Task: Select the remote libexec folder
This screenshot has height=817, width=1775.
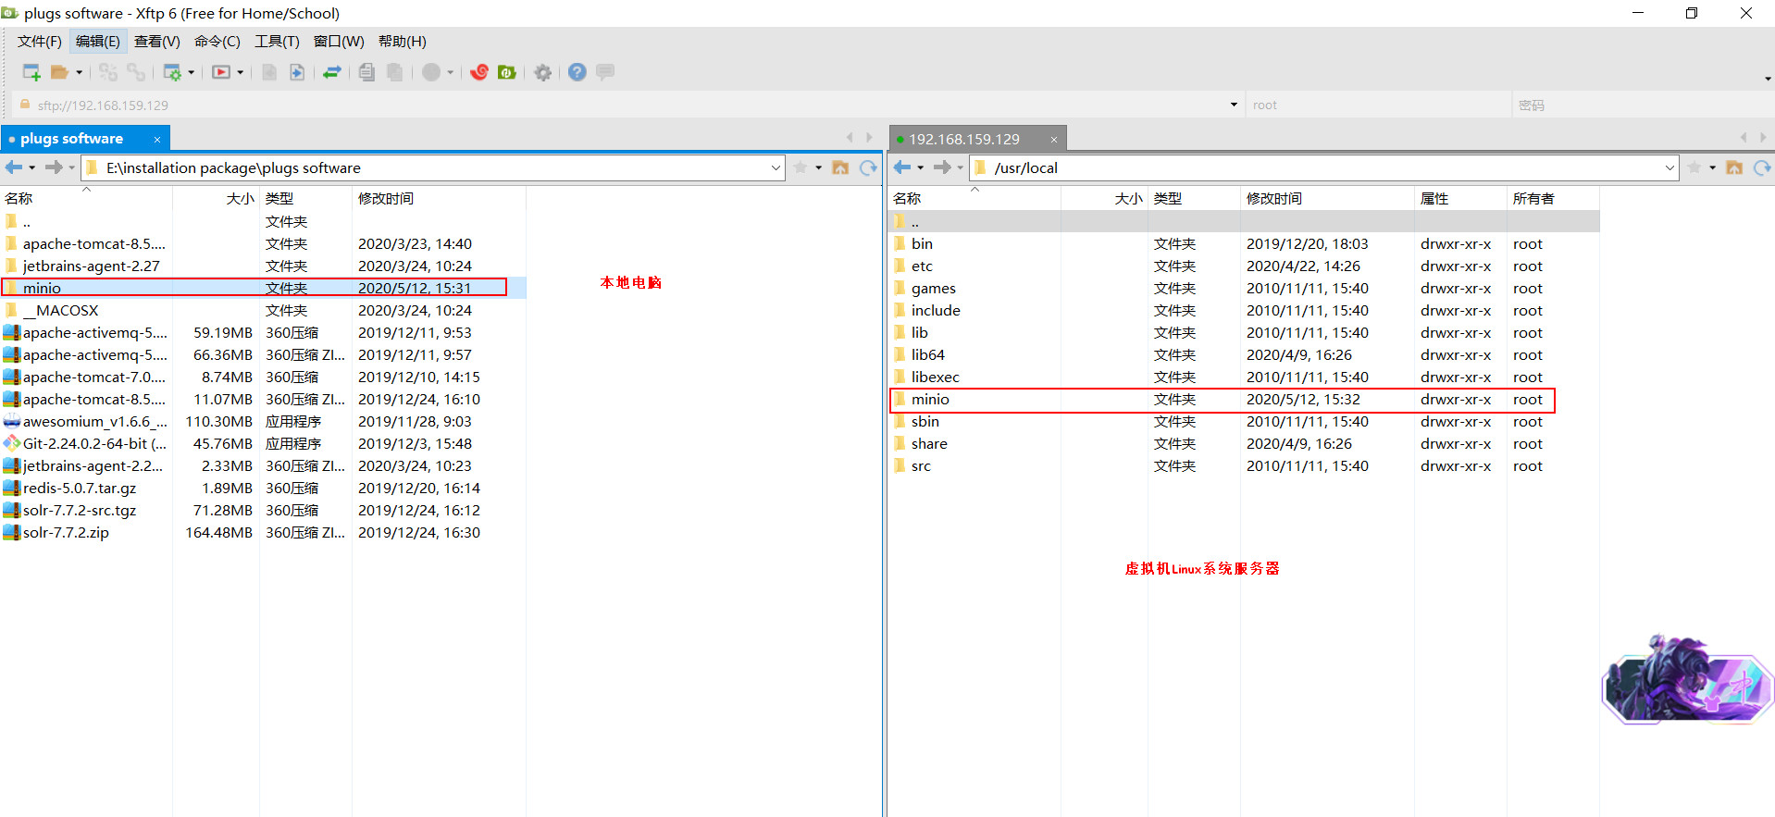Action: click(1244, 377)
